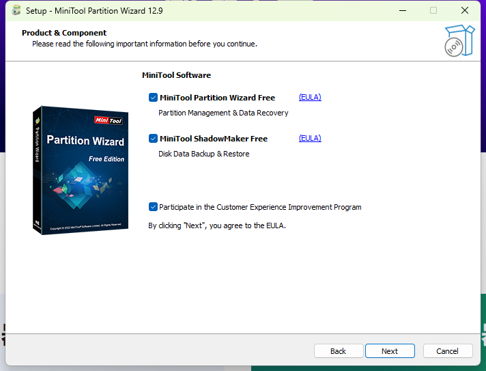Open EULA link for ShadowMaker Free

(310, 138)
